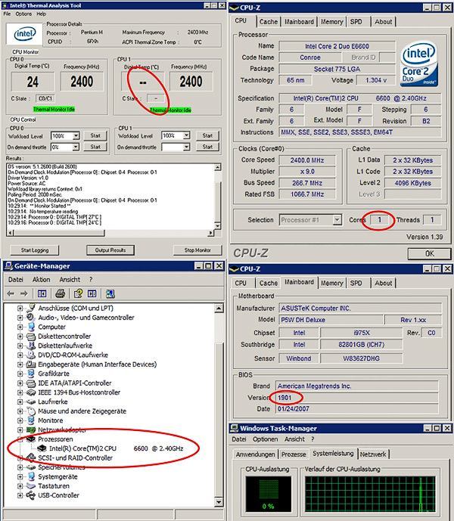Click the Diskettenlaufwerke icon
The image size is (454, 521).
(31, 346)
